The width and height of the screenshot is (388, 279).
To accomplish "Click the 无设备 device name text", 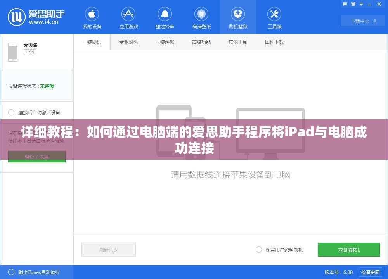I will (31, 45).
